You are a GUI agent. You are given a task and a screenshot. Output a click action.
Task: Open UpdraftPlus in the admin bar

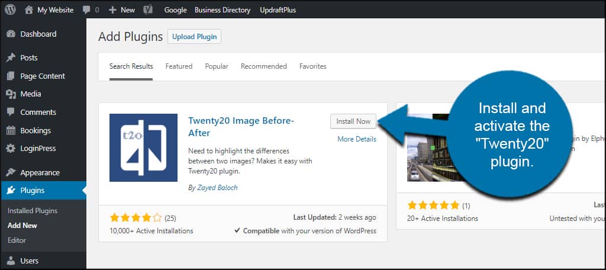[278, 10]
